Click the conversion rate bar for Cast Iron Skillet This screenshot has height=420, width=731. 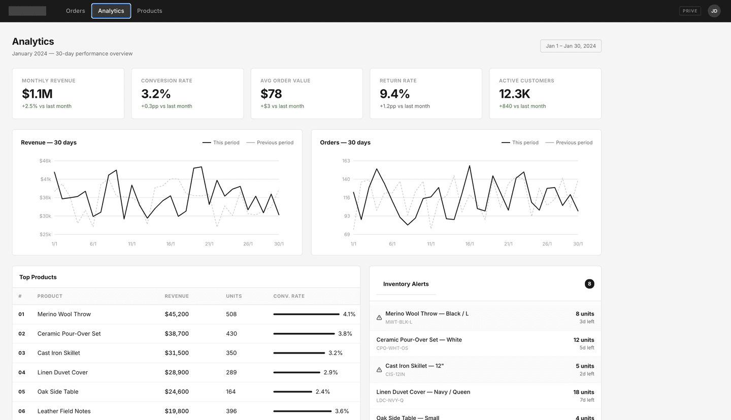300,353
